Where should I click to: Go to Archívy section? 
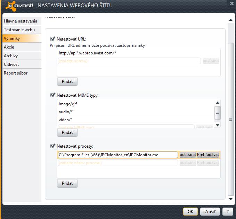[22, 56]
